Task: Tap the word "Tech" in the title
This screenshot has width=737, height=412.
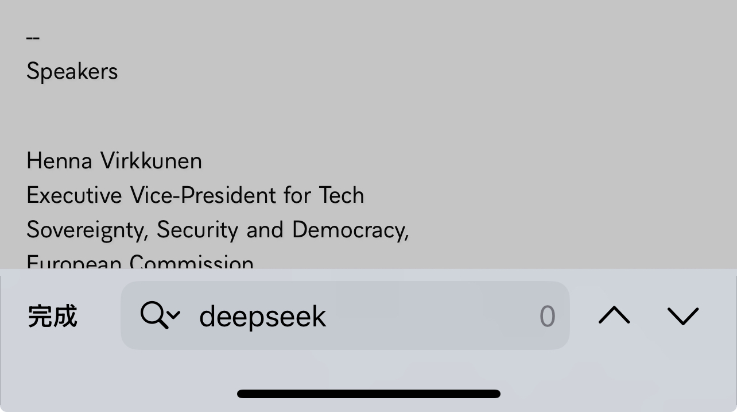Action: pos(342,195)
